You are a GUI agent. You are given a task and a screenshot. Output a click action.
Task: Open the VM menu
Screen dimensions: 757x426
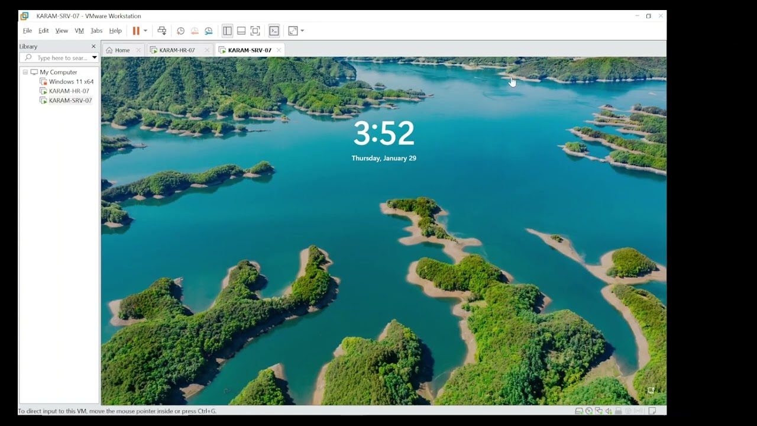tap(79, 31)
